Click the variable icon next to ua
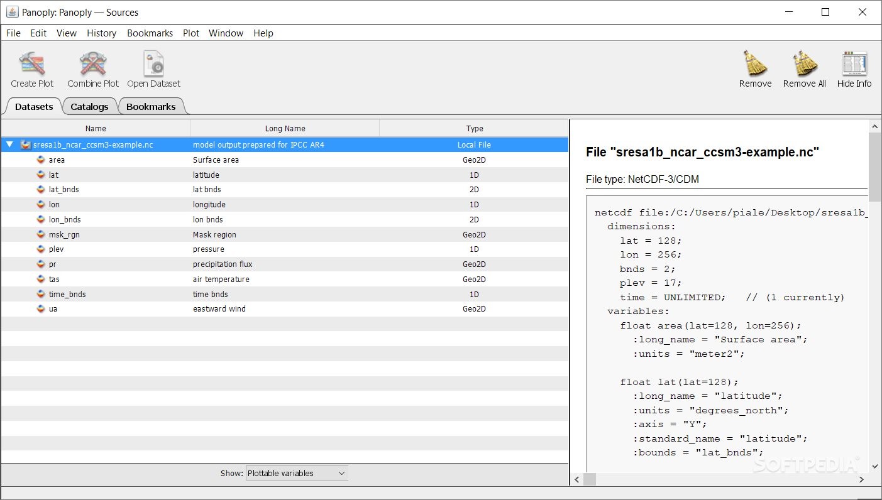 (x=41, y=309)
